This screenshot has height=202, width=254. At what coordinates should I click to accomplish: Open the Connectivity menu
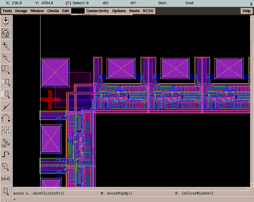tap(97, 11)
